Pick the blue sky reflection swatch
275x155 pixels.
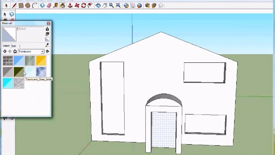pyautogui.click(x=41, y=72)
